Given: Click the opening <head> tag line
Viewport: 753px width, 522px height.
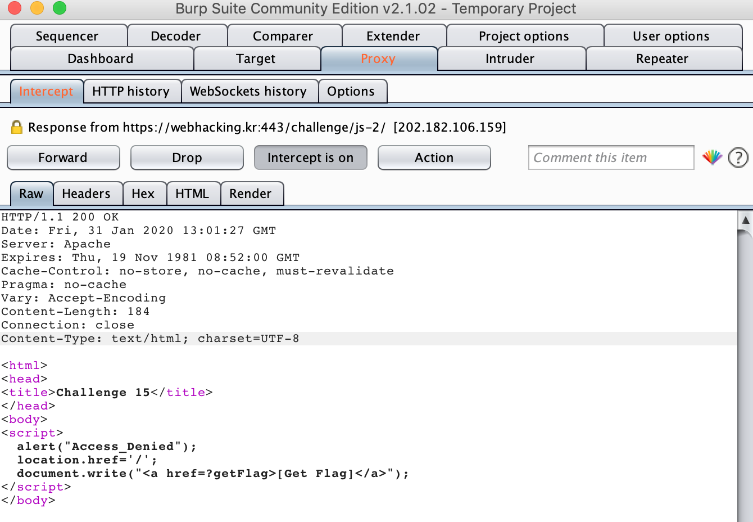Looking at the screenshot, I should pyautogui.click(x=24, y=379).
